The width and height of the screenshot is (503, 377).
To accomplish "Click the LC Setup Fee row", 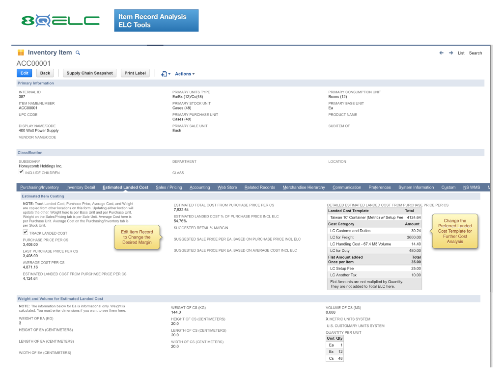I will (x=374, y=269).
